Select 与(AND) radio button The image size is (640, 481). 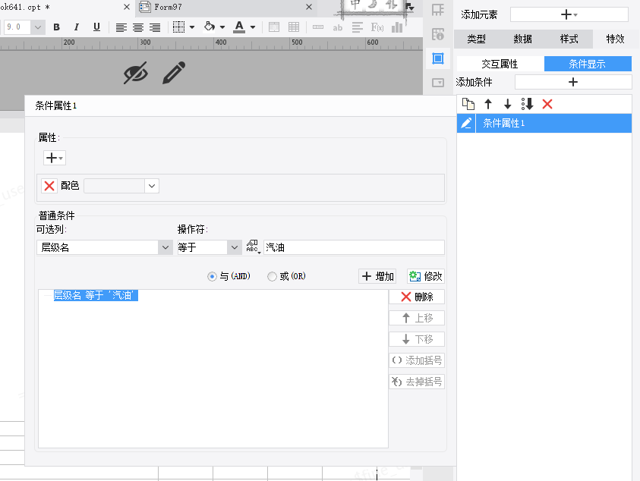pyautogui.click(x=212, y=277)
